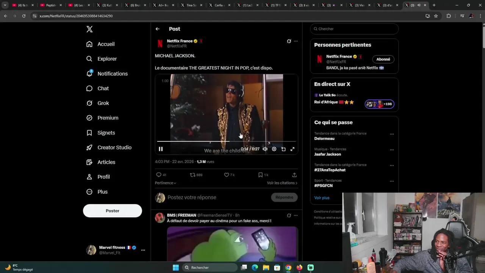Open more options for #27AnsTopAchat trend
Viewport: 485px width, 273px height.
coord(392,165)
